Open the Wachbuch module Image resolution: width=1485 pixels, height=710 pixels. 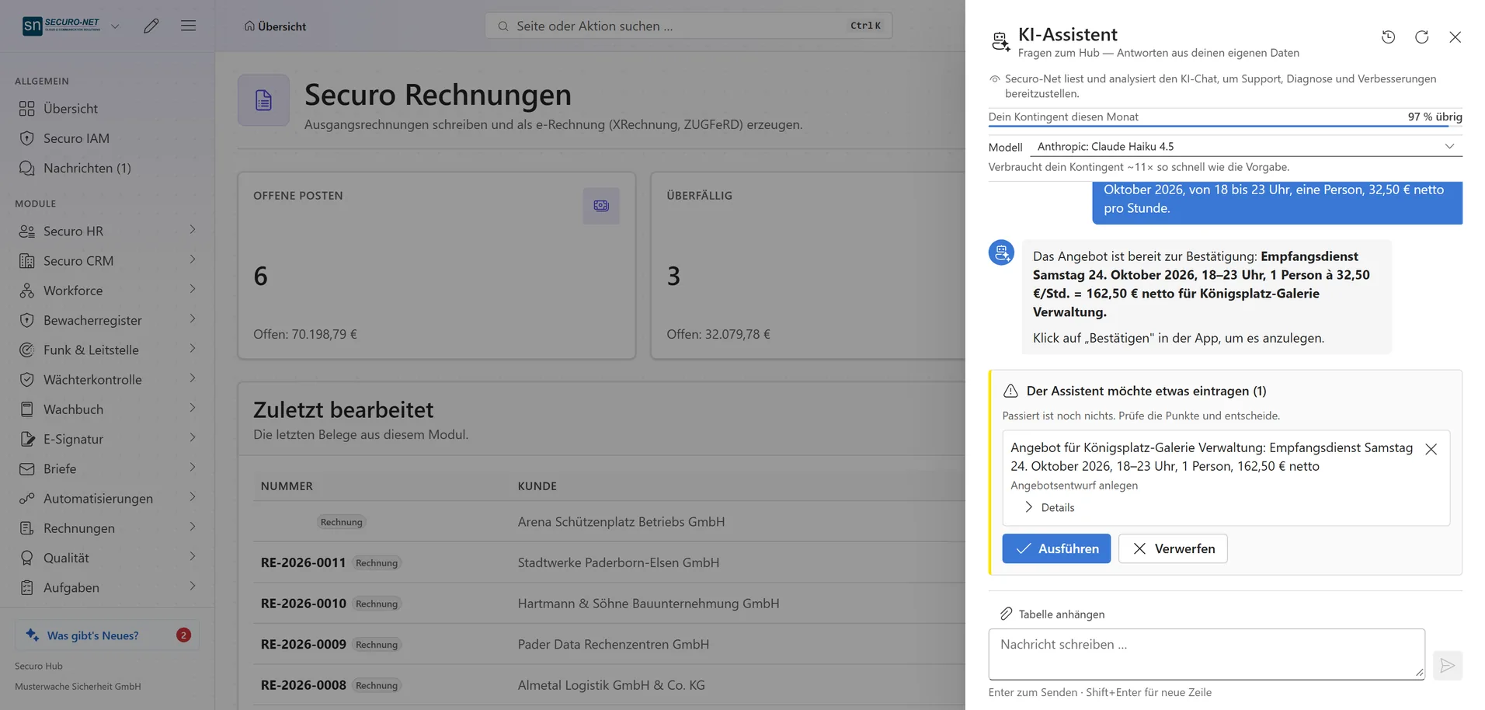tap(107, 409)
